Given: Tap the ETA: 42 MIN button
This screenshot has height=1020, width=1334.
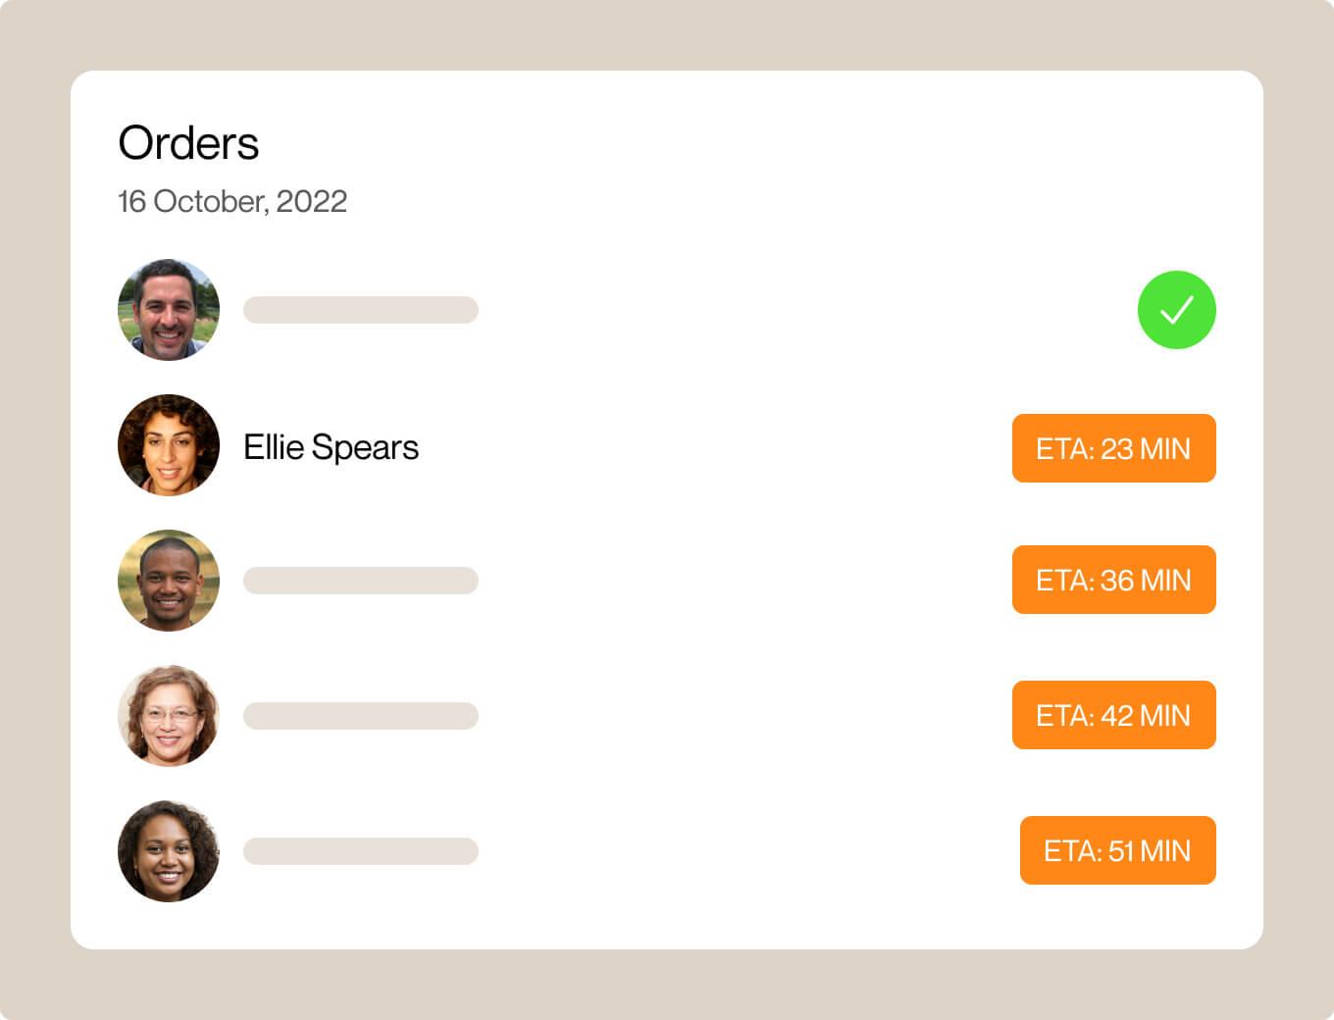Looking at the screenshot, I should point(1113,715).
